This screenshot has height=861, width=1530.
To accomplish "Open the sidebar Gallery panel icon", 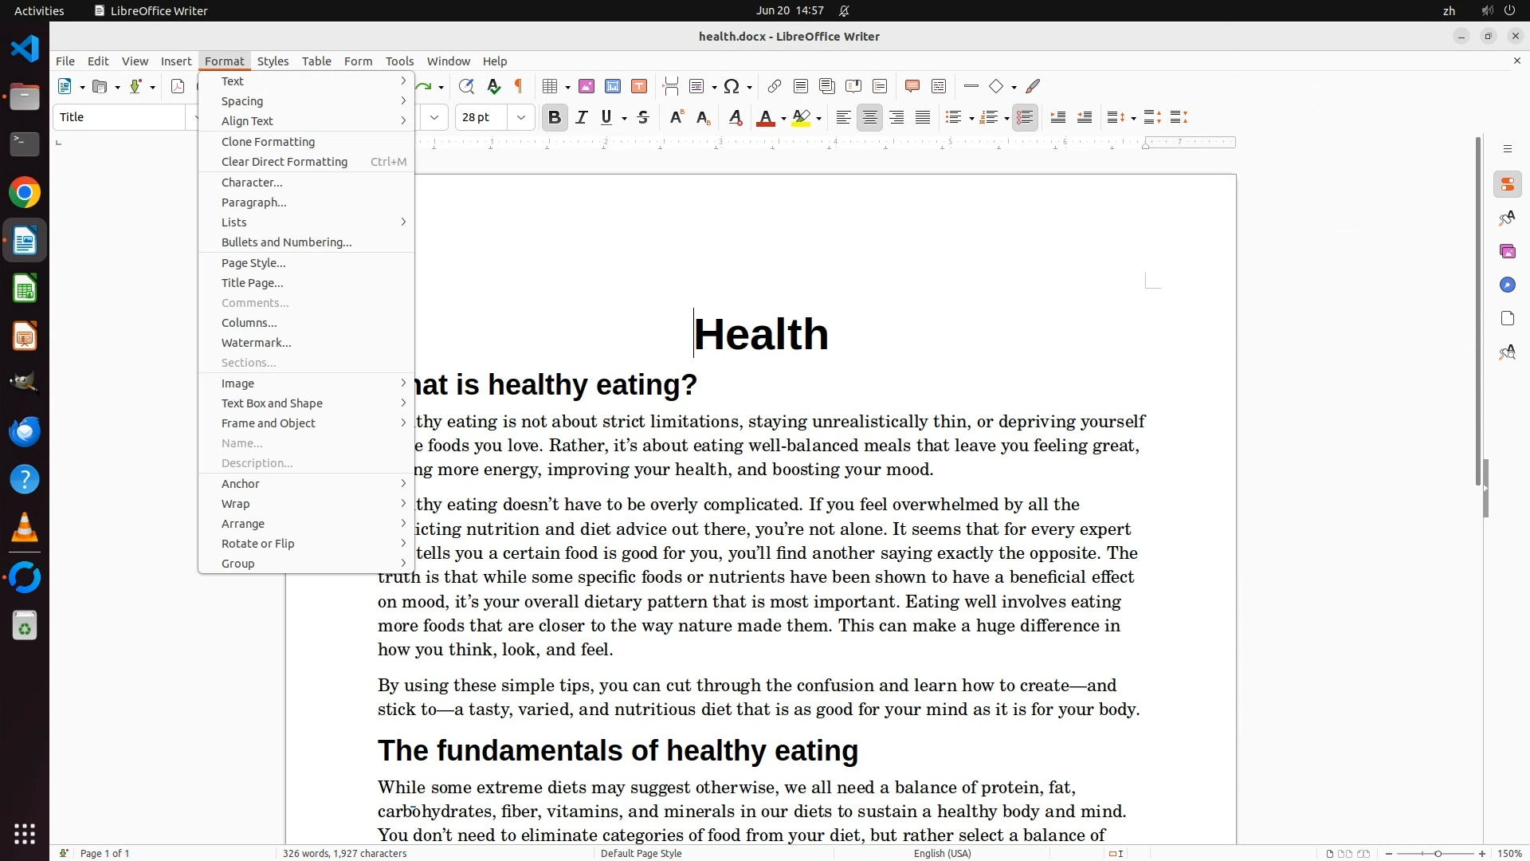I will (1507, 252).
